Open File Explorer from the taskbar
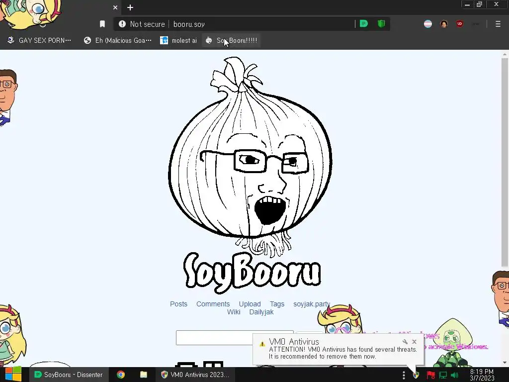The image size is (509, 382). point(144,375)
